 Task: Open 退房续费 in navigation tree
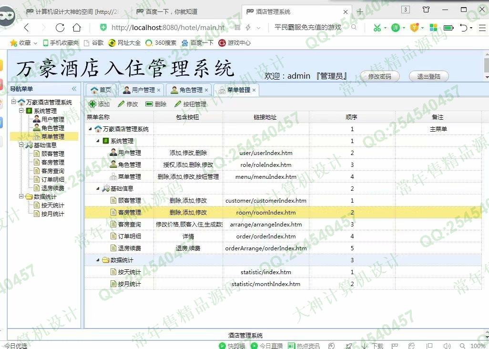coord(52,188)
